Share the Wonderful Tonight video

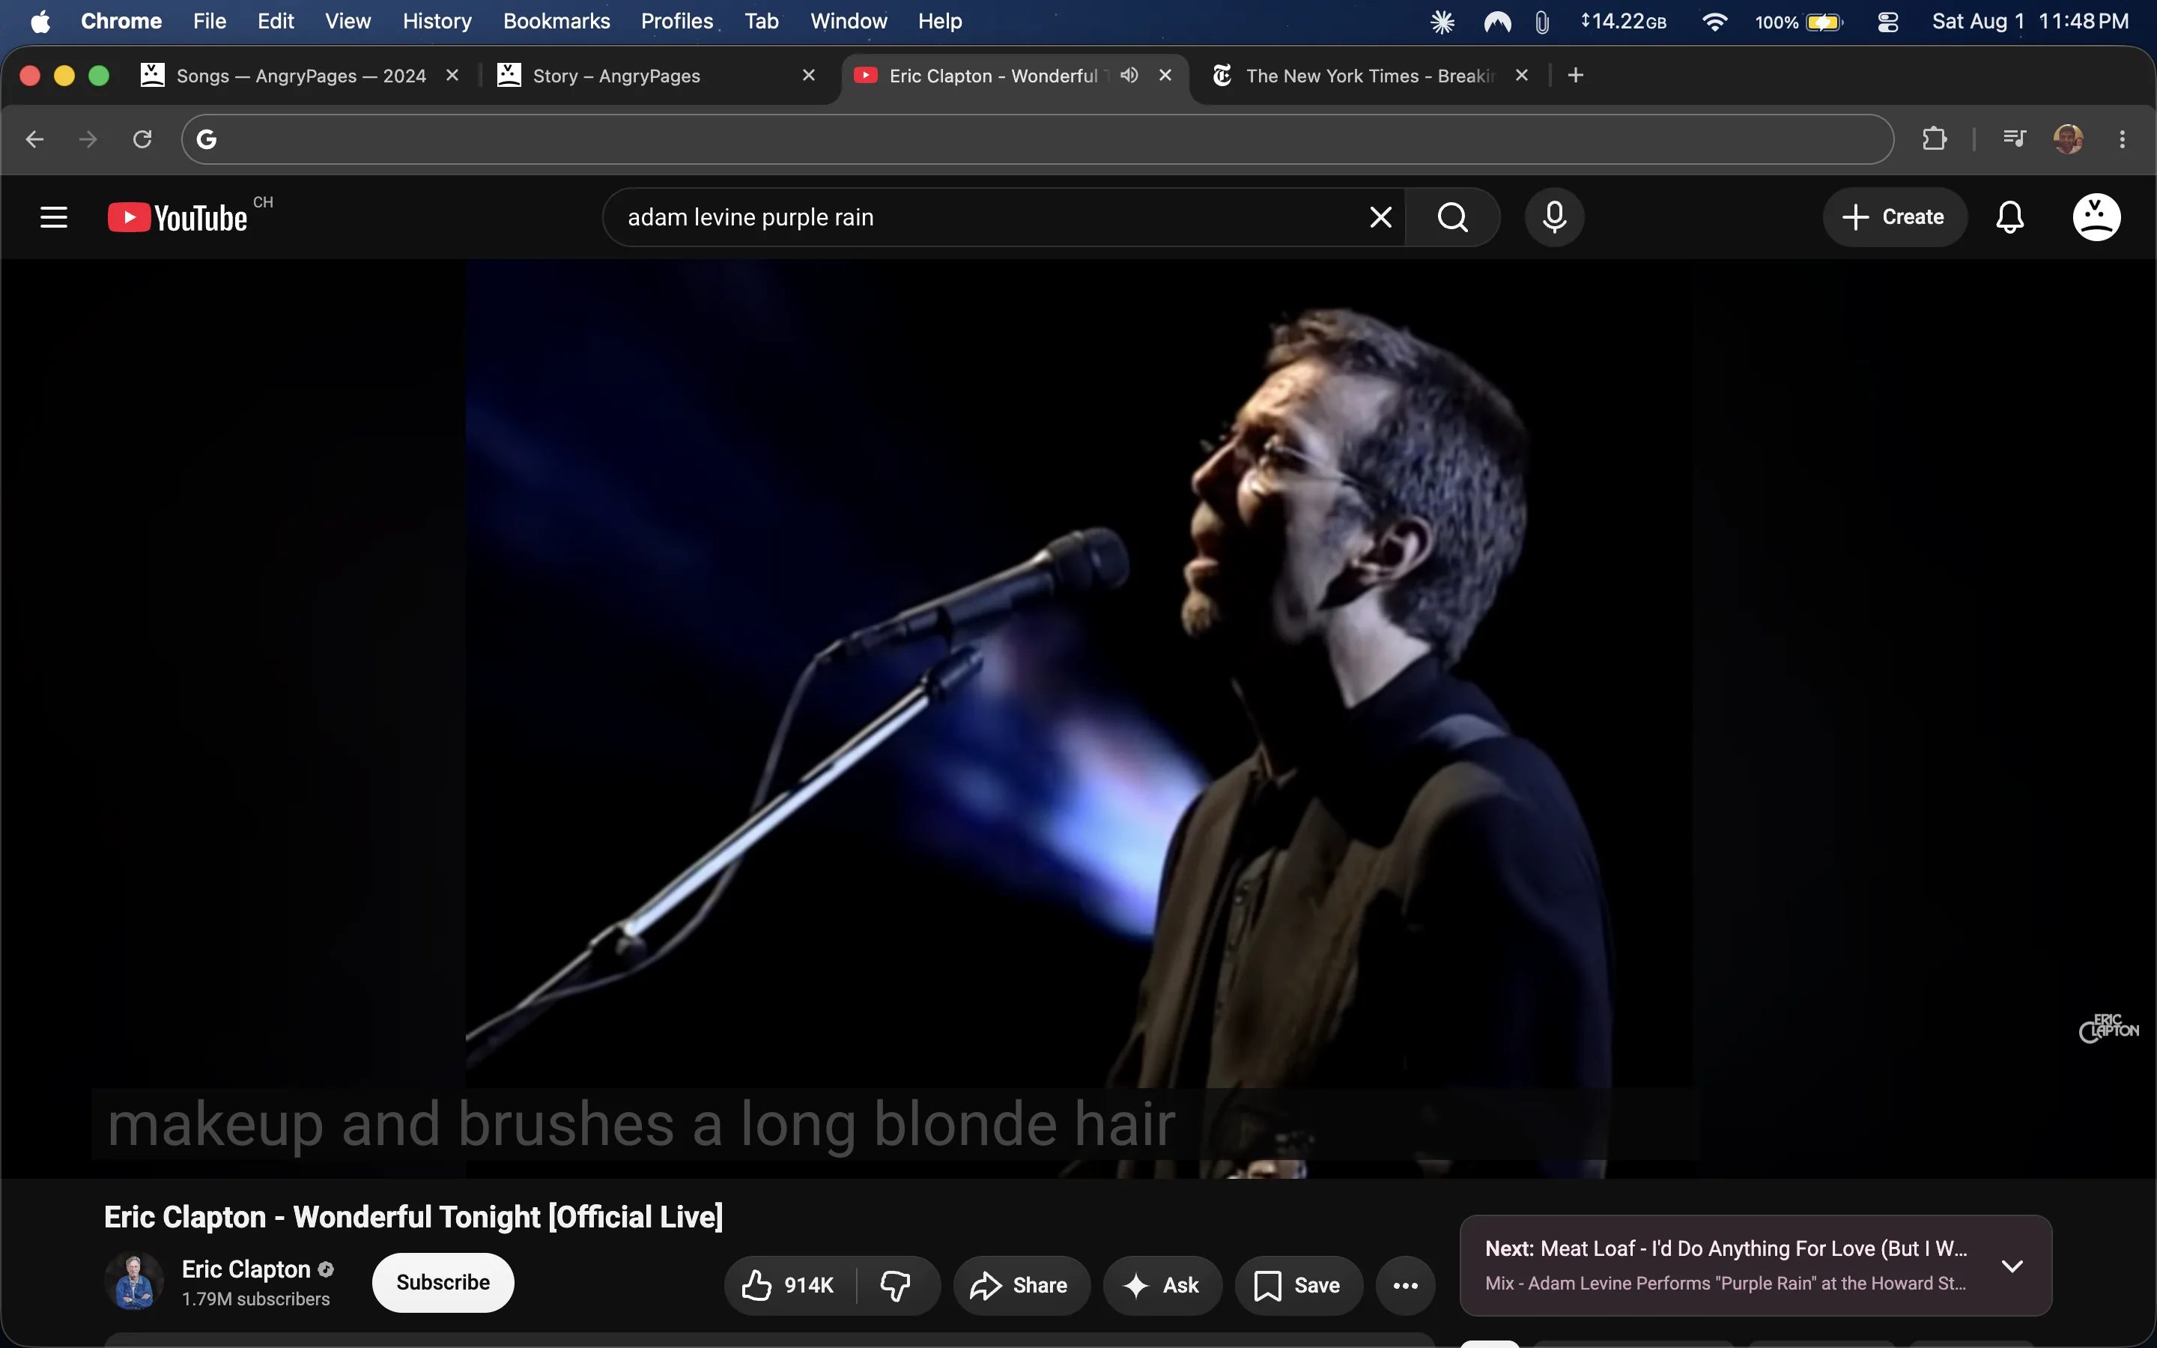tap(1022, 1284)
